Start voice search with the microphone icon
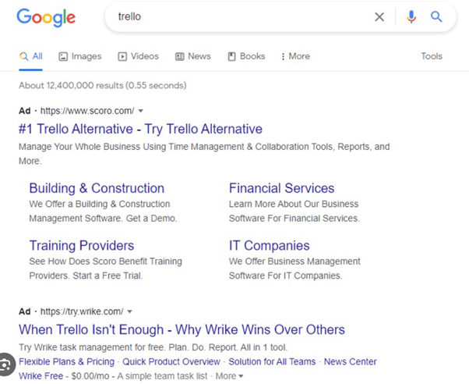The width and height of the screenshot is (469, 384). pyautogui.click(x=411, y=17)
